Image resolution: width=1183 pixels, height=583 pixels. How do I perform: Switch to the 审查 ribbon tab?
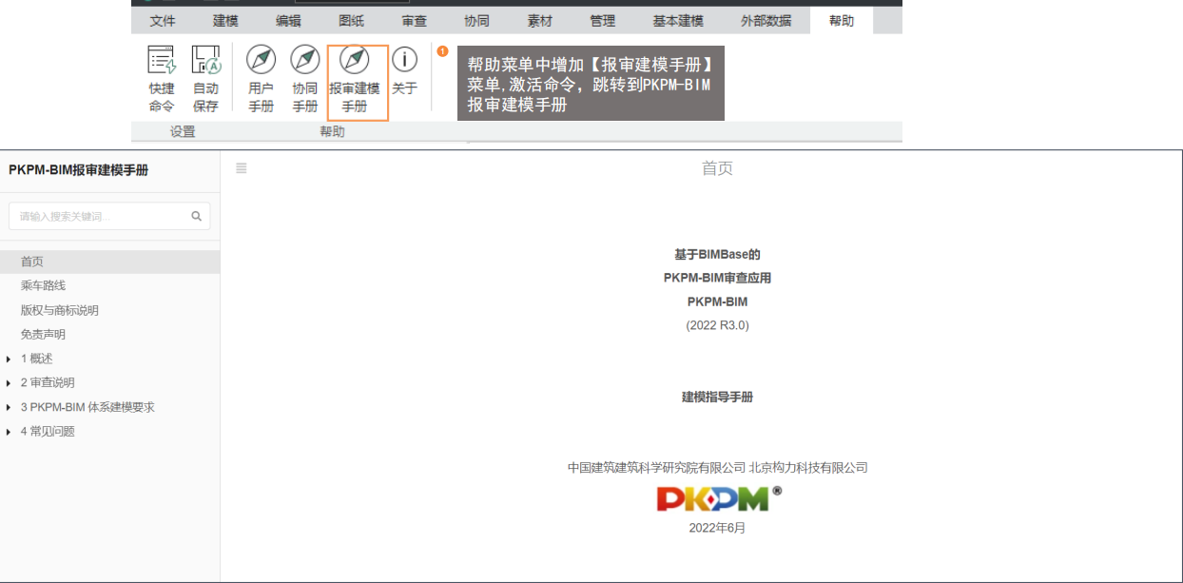coord(414,21)
